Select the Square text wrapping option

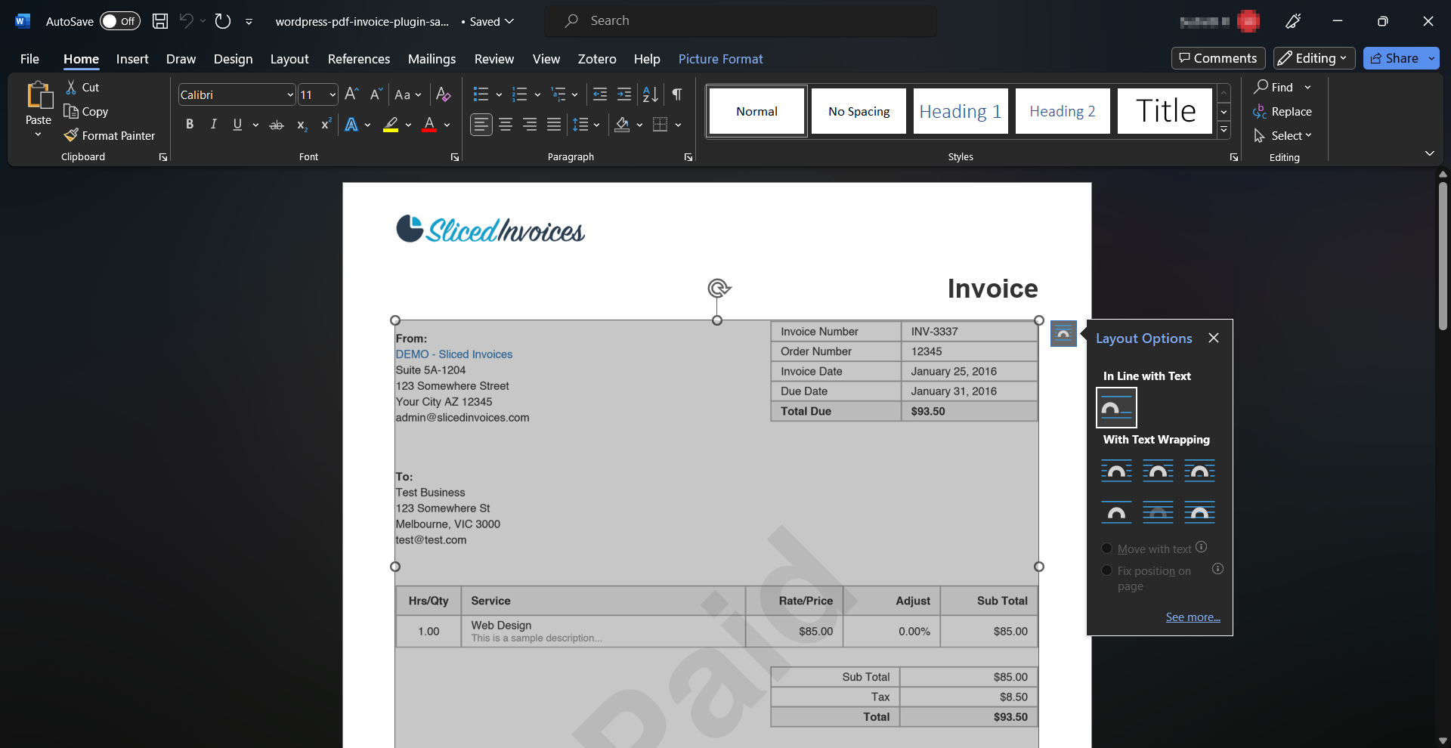coord(1116,470)
